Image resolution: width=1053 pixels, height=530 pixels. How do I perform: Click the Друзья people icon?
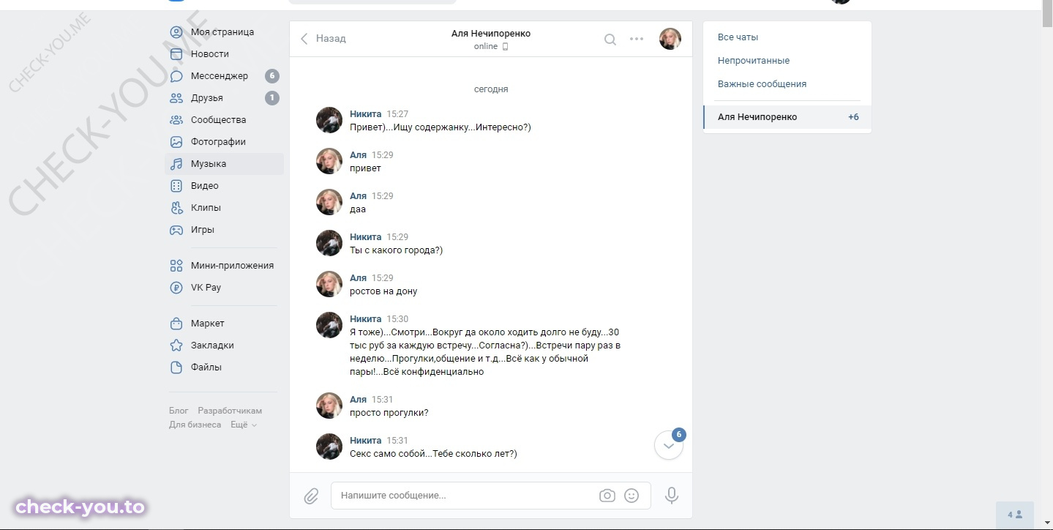176,98
